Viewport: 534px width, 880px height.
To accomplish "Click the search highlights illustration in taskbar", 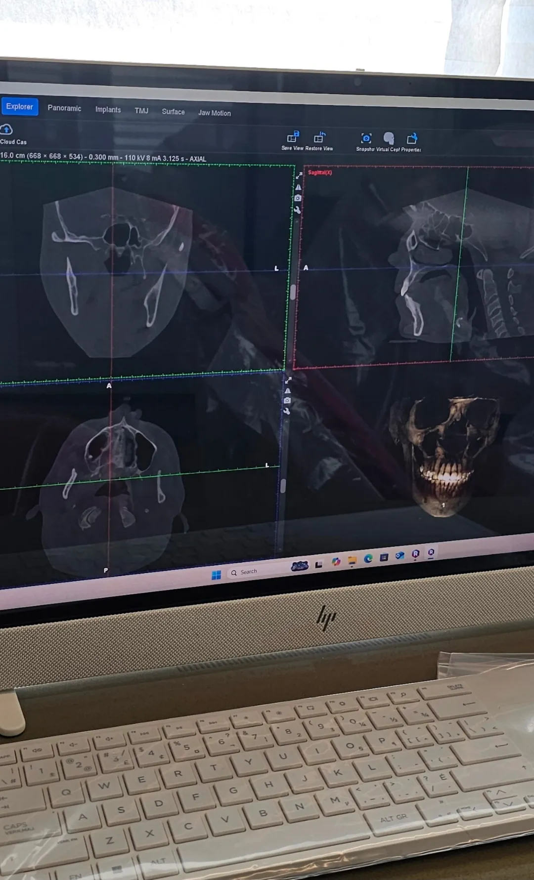I will pos(300,566).
